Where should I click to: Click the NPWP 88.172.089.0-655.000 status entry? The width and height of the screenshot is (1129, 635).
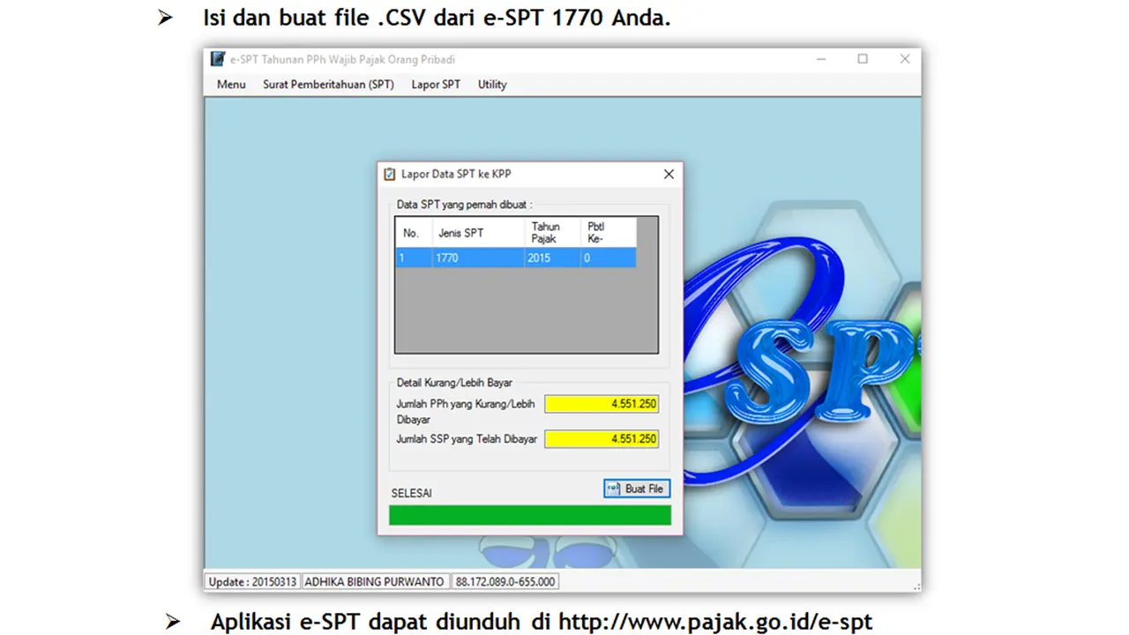505,582
